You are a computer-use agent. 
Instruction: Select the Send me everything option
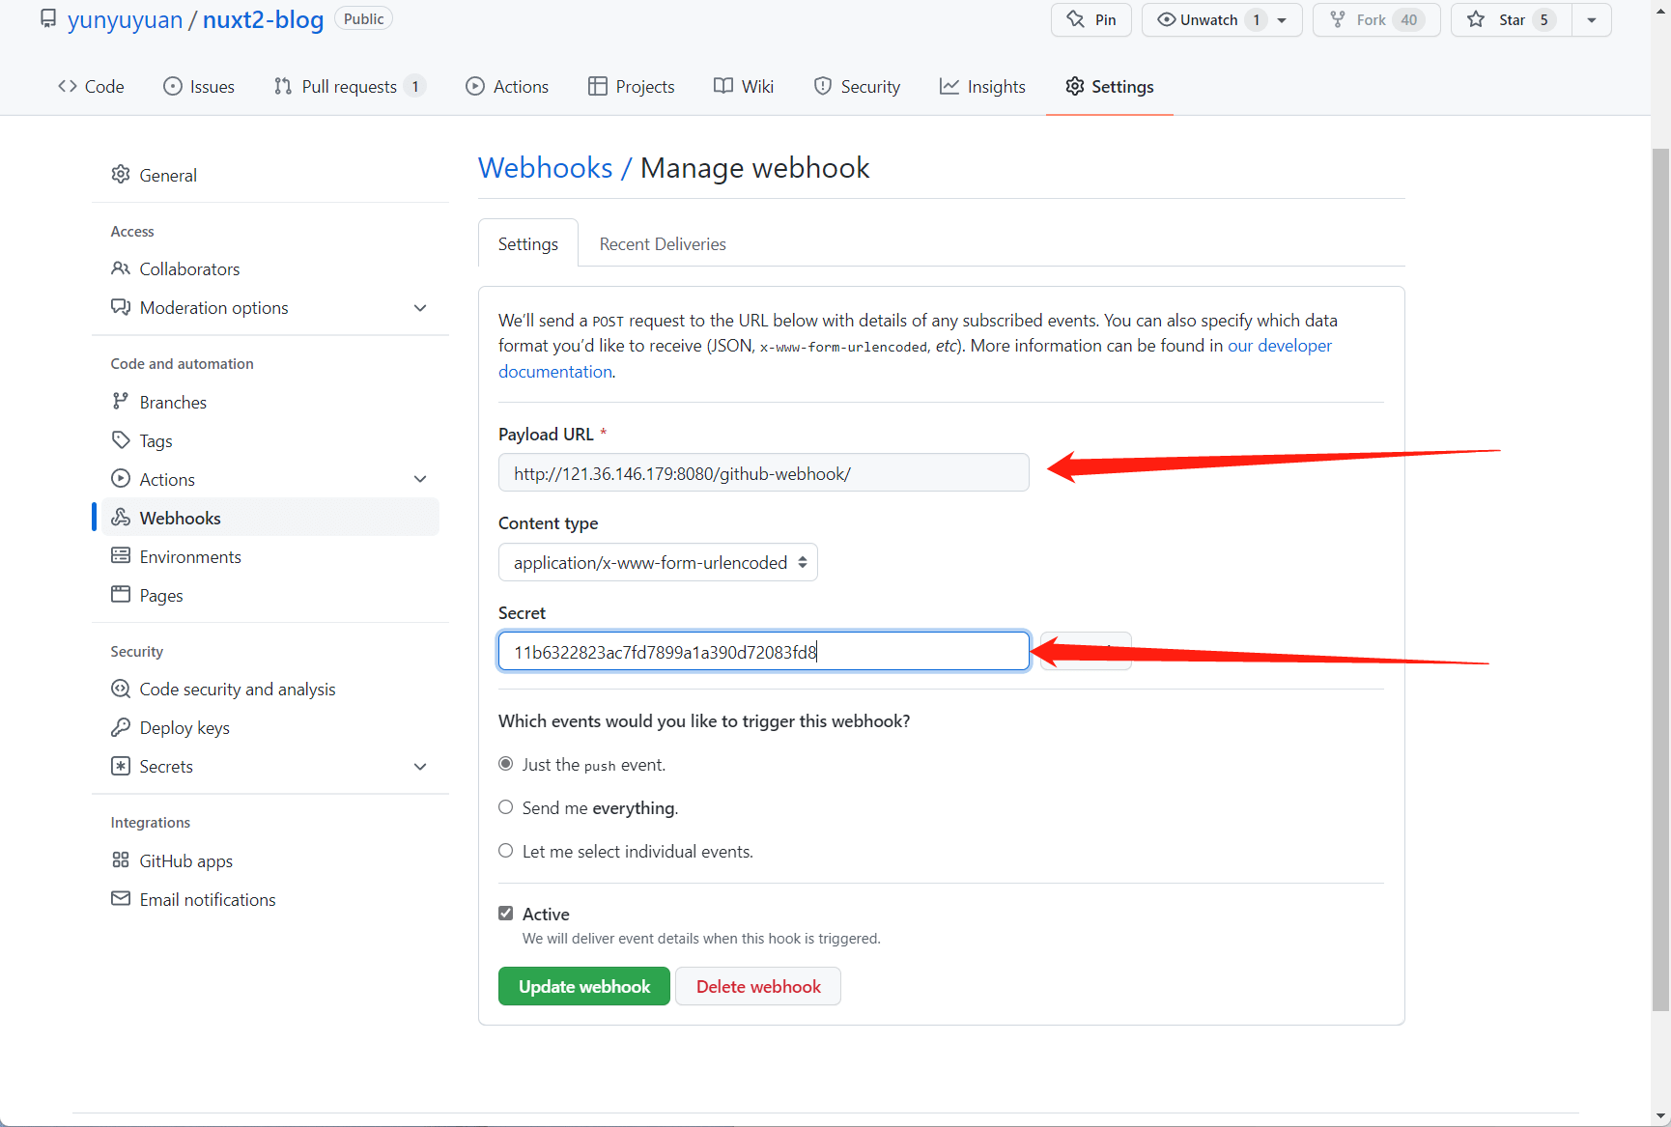[x=505, y=807]
